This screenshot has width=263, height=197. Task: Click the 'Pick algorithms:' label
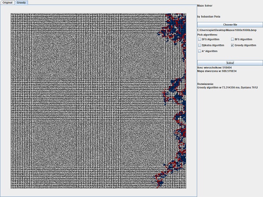206,34
